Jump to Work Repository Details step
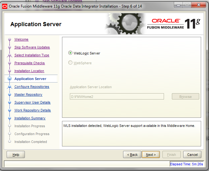The image size is (209, 171). point(33,110)
